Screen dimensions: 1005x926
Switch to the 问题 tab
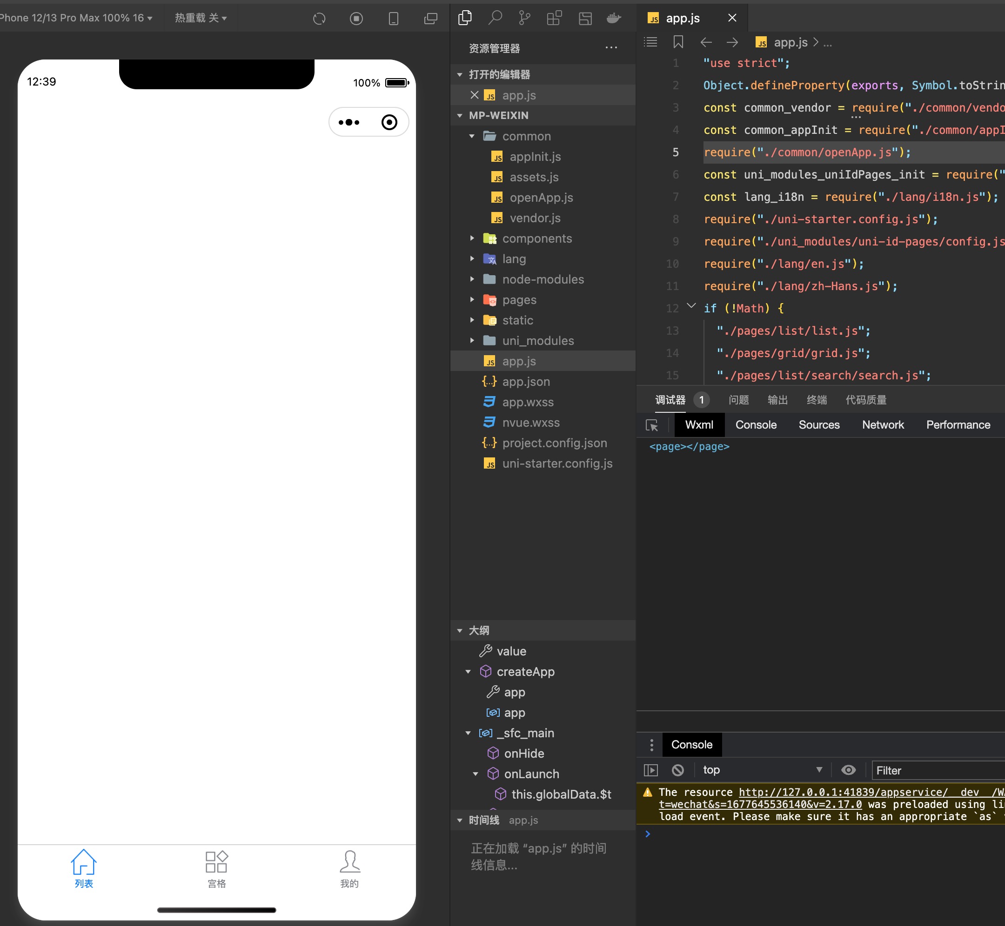(x=738, y=400)
